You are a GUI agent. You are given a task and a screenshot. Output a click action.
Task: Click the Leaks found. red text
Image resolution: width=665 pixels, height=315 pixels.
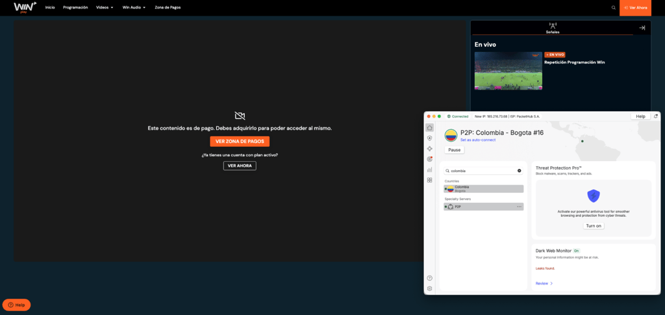546,268
